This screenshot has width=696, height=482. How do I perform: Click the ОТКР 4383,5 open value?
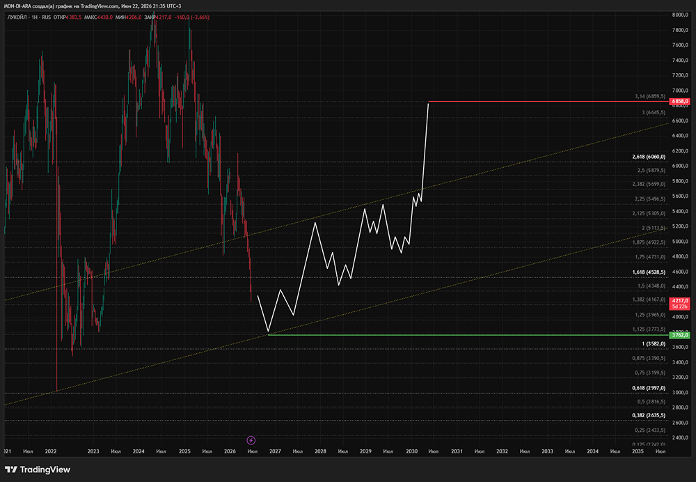pos(68,17)
